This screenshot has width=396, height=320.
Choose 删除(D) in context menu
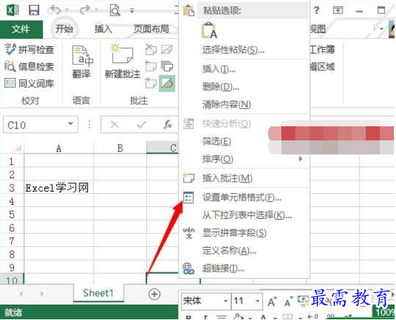(x=220, y=87)
